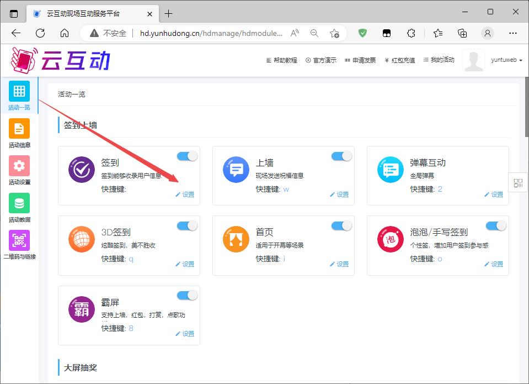Refresh the page with the reload icon
This screenshot has height=384, width=529.
pos(40,33)
